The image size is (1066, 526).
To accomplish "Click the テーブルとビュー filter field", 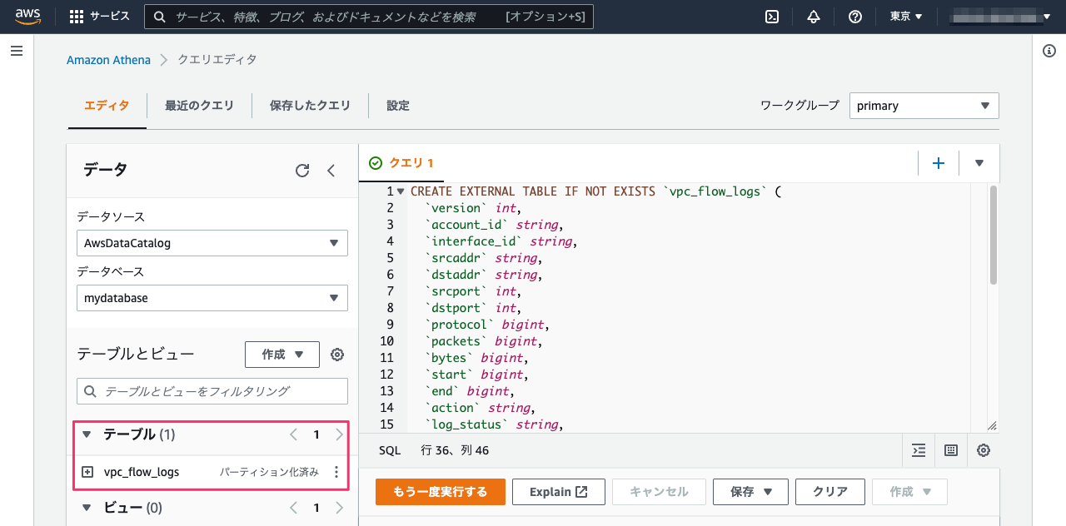I will click(x=212, y=391).
